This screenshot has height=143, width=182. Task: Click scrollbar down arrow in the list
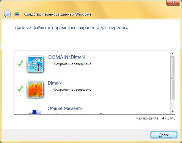coord(173,112)
